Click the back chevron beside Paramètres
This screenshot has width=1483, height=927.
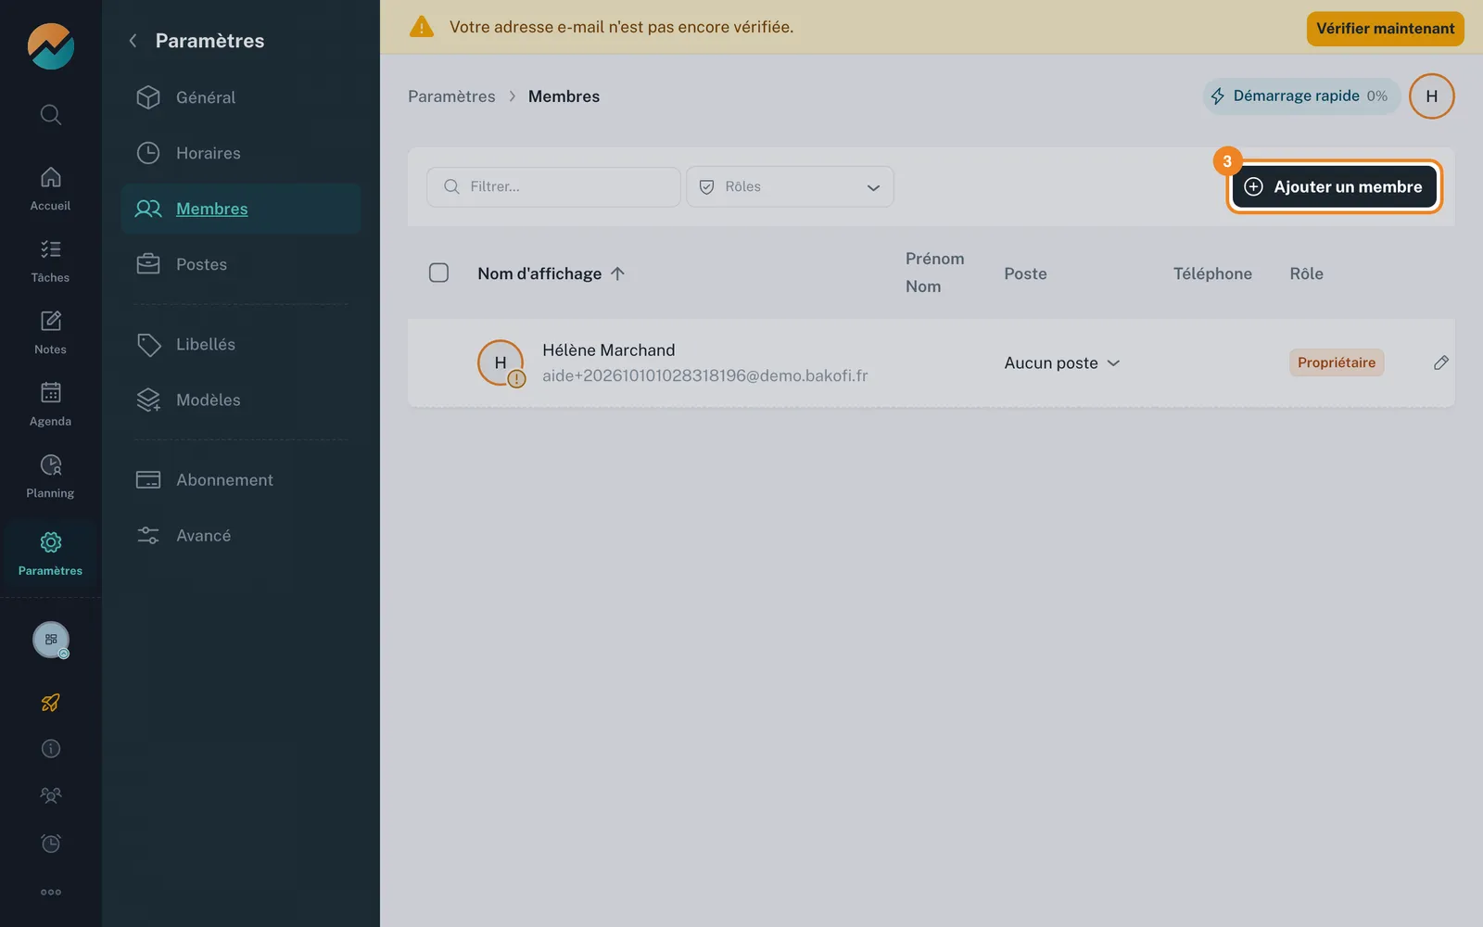[133, 41]
